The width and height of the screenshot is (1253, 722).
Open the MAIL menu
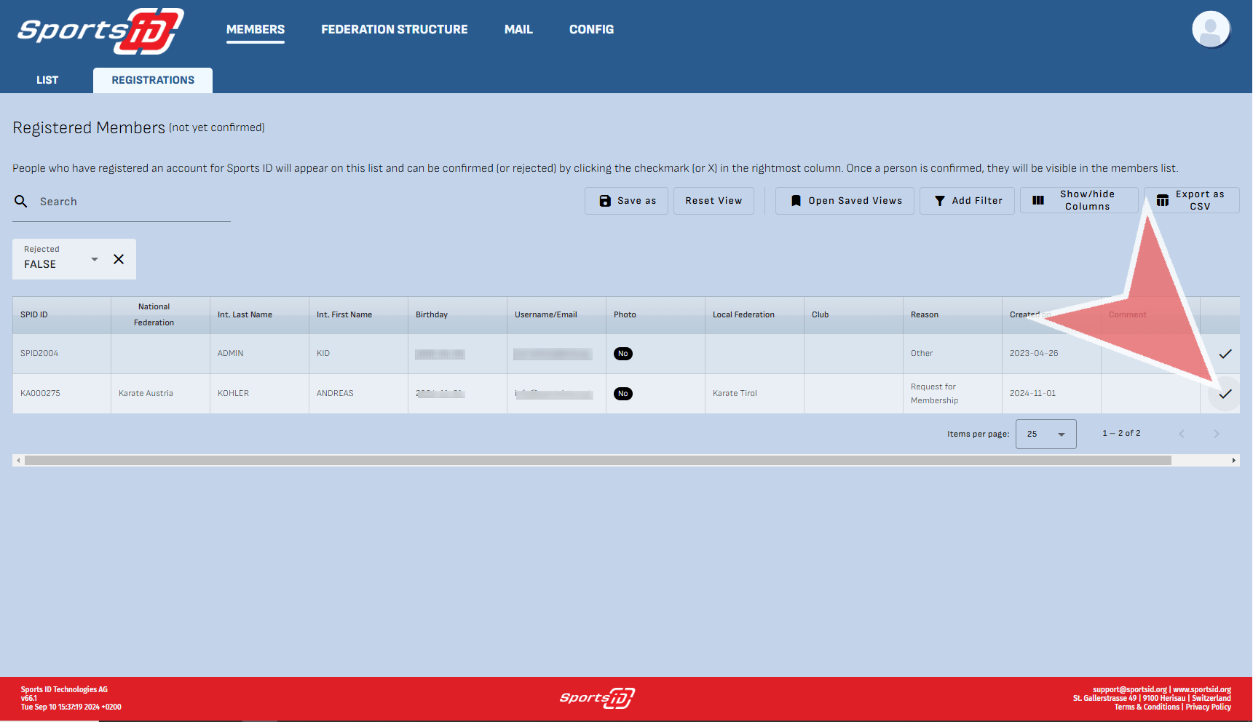[x=518, y=29]
